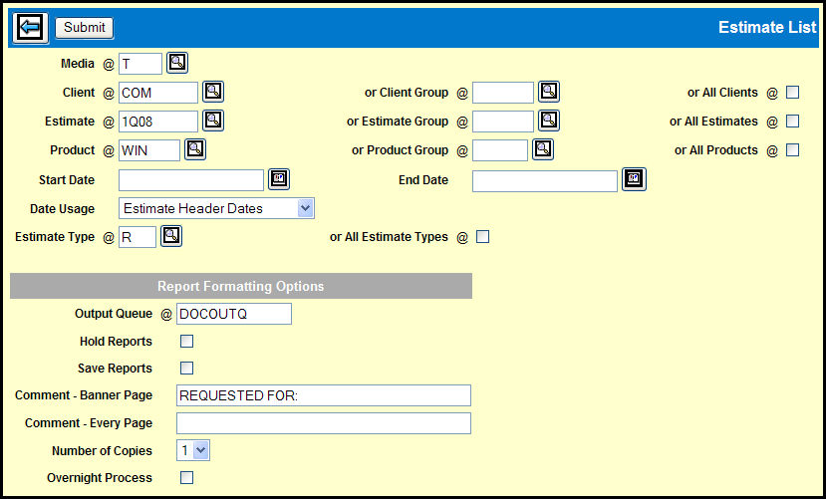Click the Output Queue text field
Viewport: 826px width, 499px height.
pyautogui.click(x=234, y=314)
